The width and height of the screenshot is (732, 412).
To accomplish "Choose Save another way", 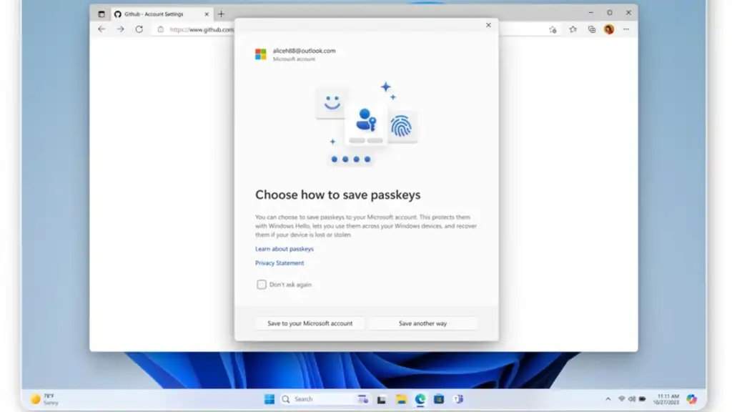I will [422, 323].
